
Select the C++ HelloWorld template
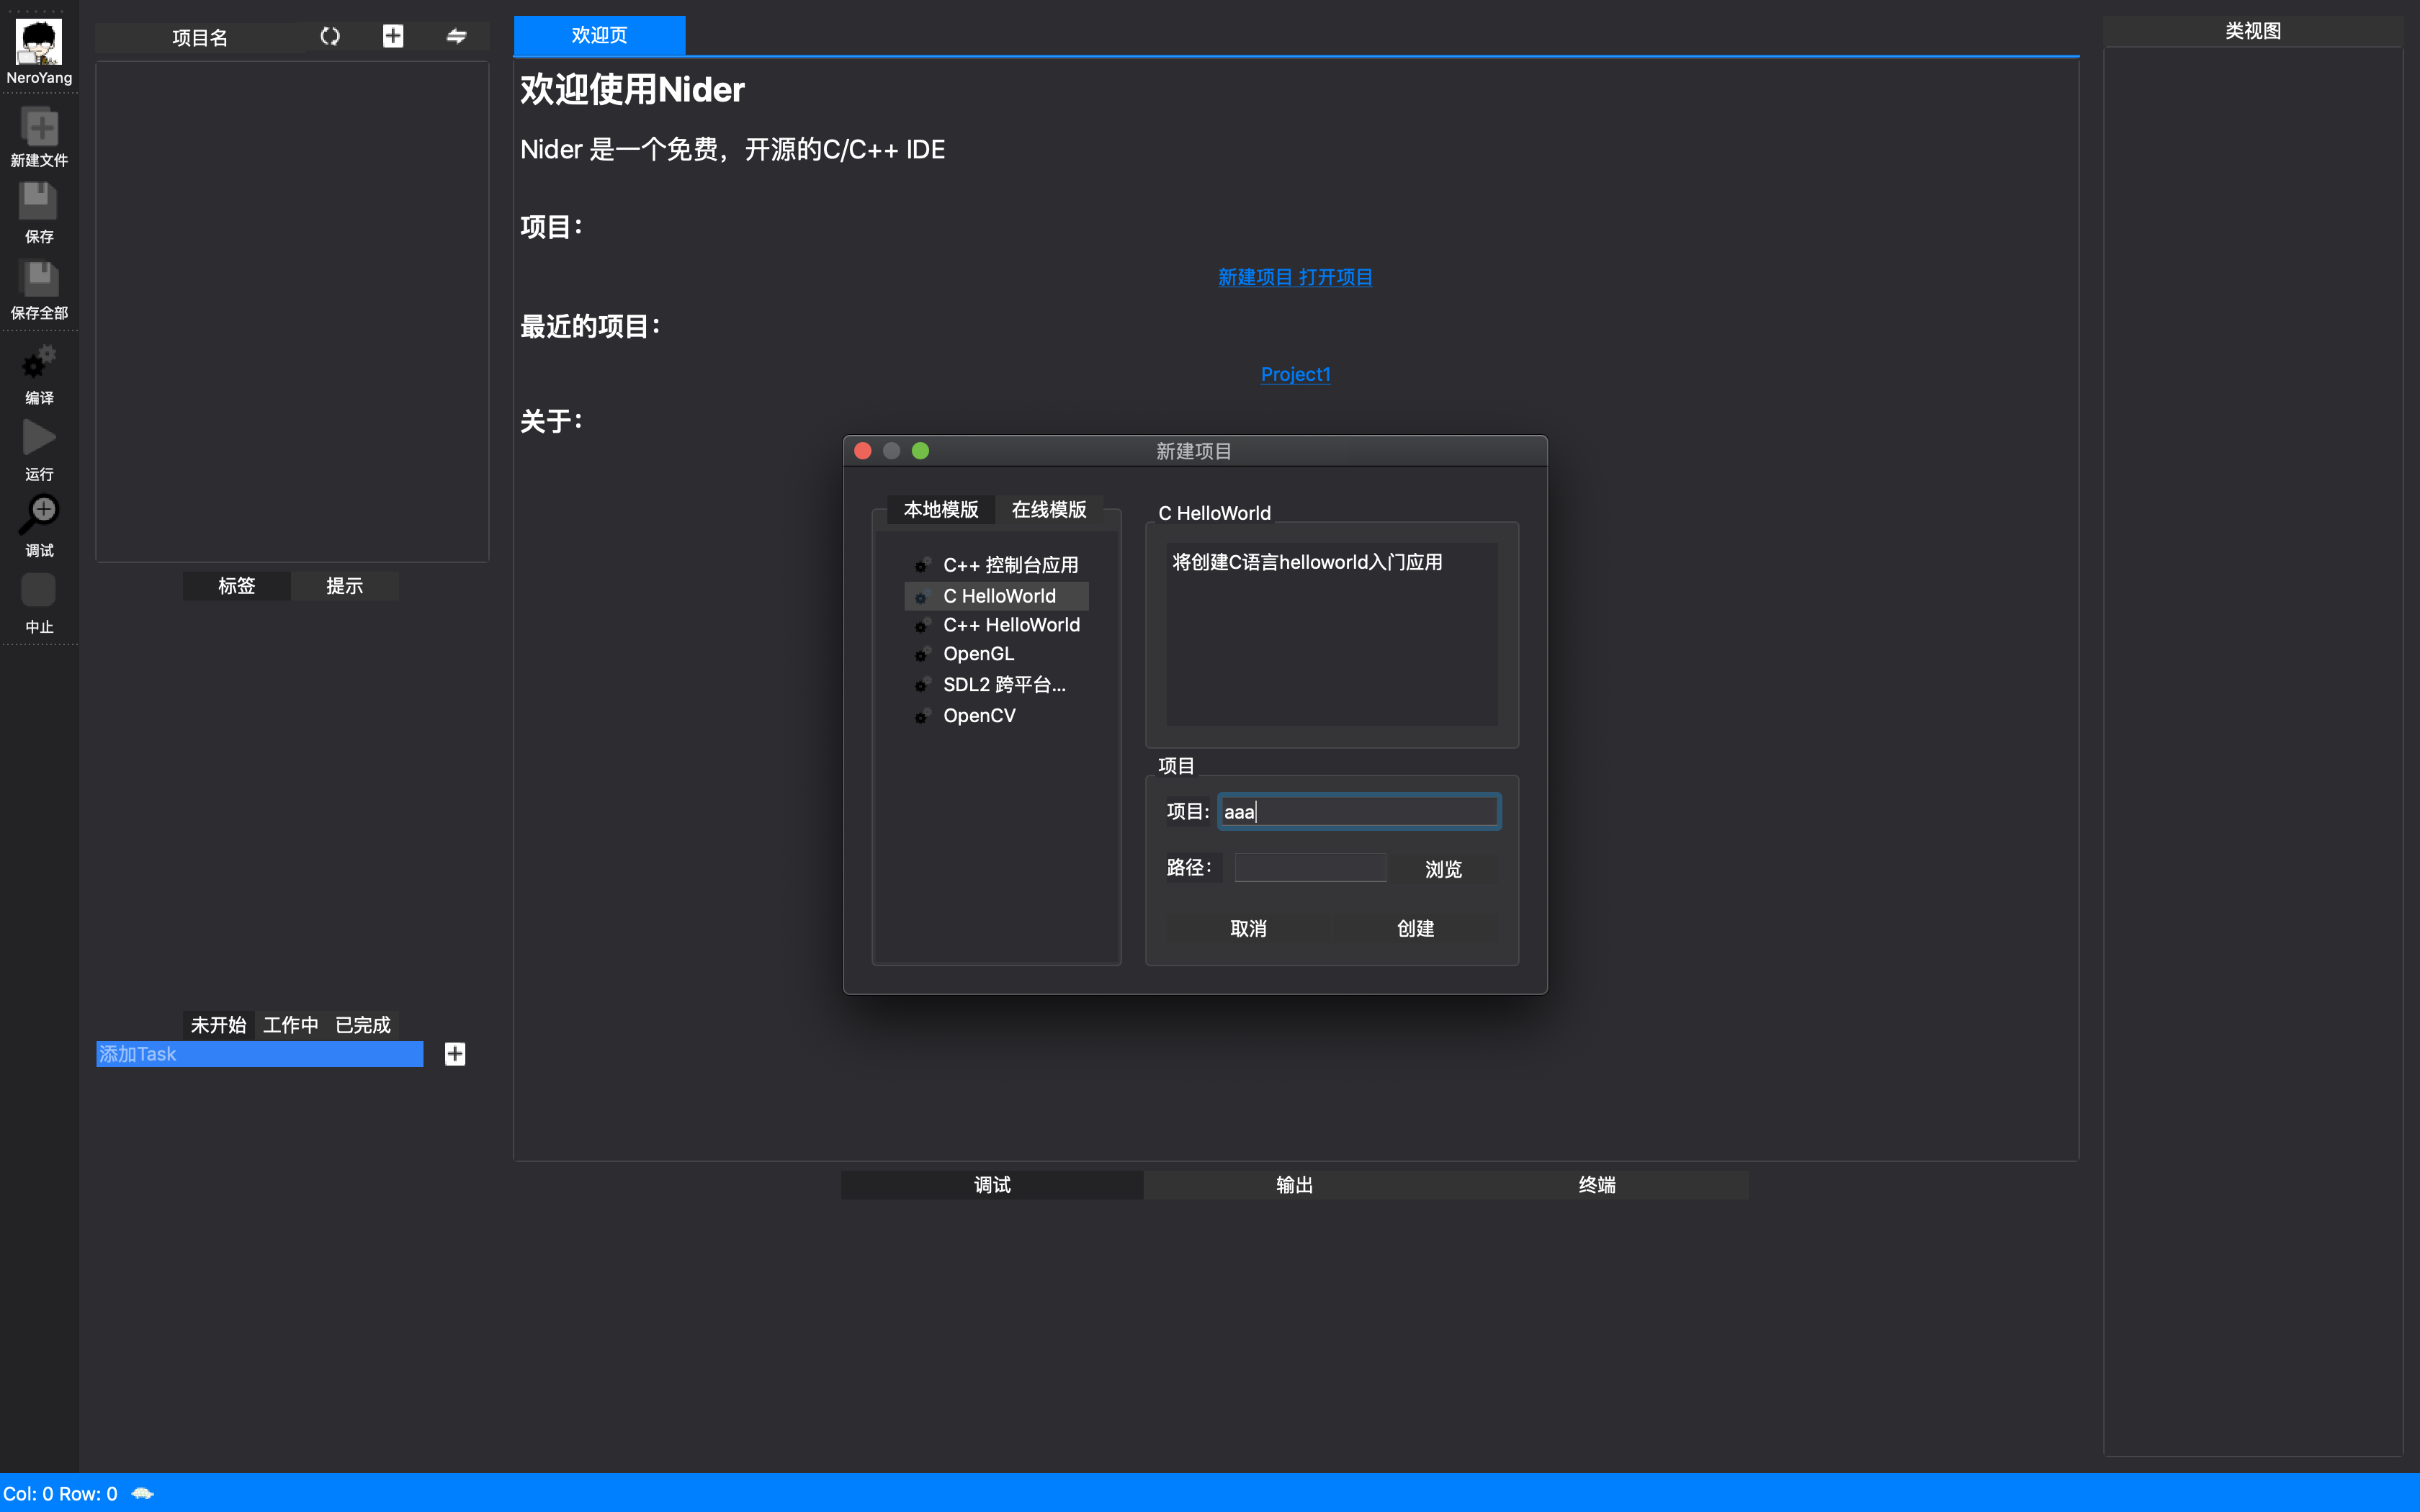point(1011,625)
